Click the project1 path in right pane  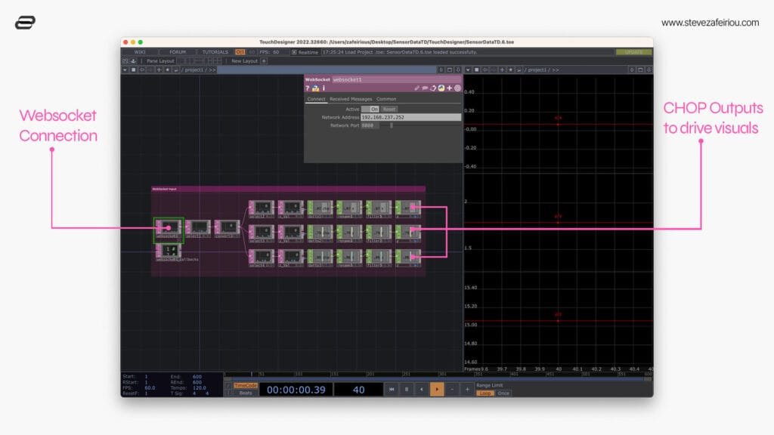click(x=538, y=70)
